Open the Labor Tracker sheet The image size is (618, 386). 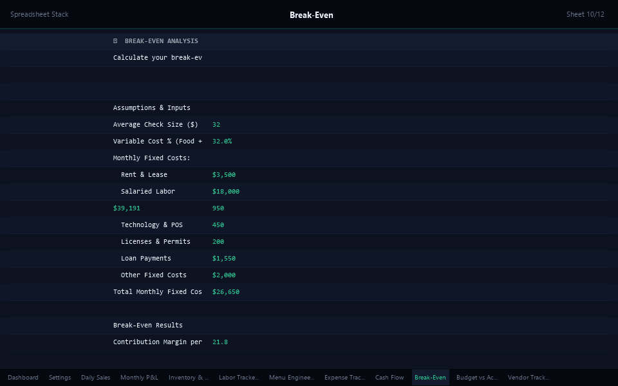pyautogui.click(x=238, y=377)
